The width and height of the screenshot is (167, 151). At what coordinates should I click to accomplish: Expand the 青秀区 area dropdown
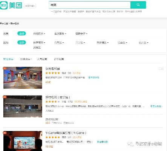(59, 43)
